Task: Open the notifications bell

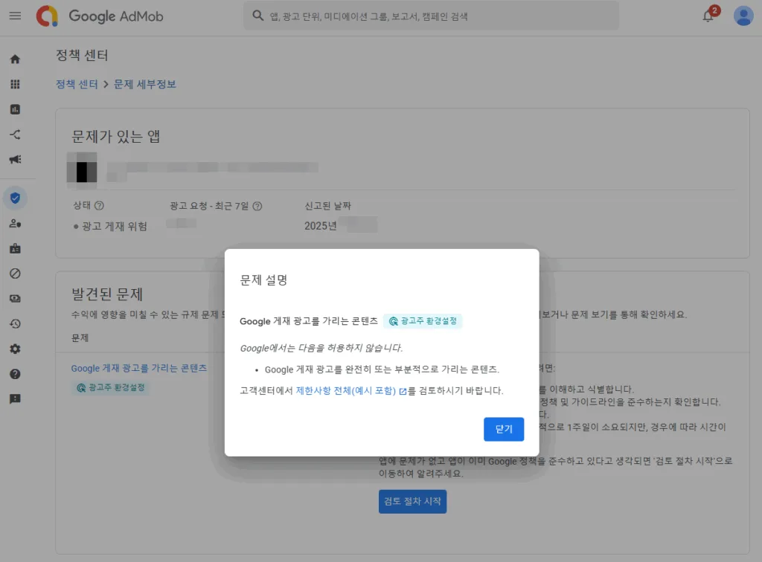Action: [708, 16]
